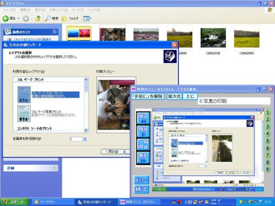
Task: Click the tutorial title field showing photo printing
Action: 234,101
